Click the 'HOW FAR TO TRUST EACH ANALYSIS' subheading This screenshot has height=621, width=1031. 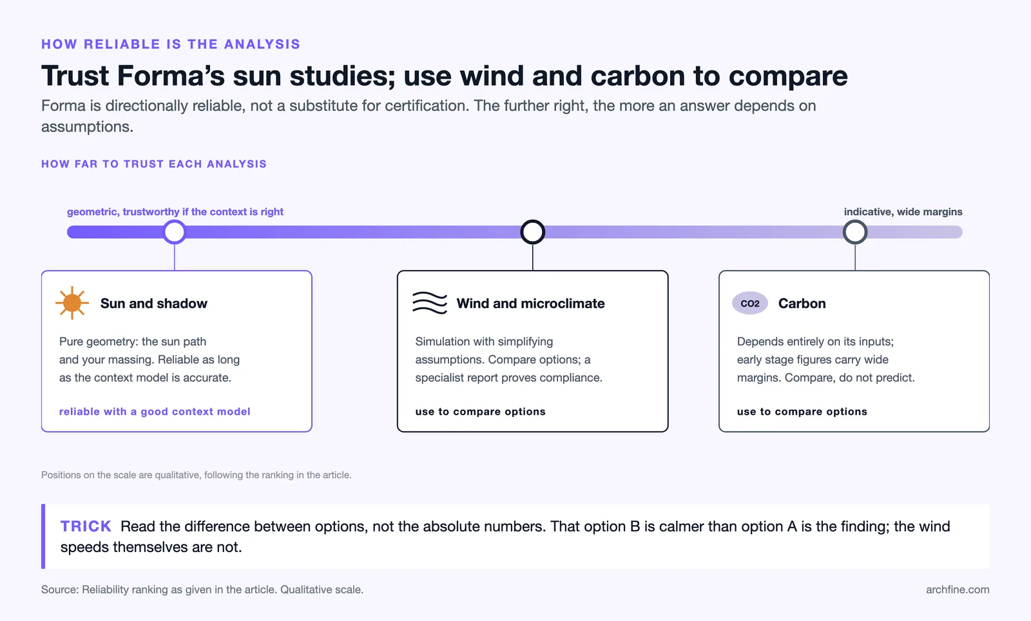[154, 164]
